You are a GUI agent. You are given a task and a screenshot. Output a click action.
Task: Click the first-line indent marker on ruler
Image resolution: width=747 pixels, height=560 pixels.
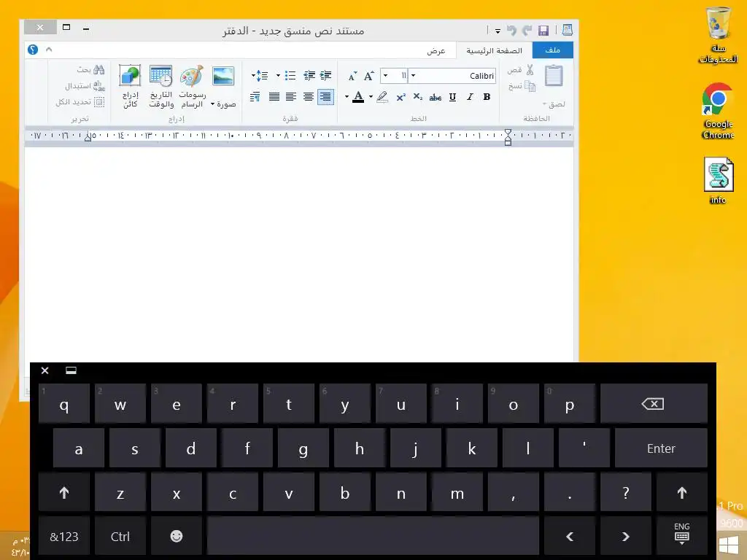(x=508, y=133)
